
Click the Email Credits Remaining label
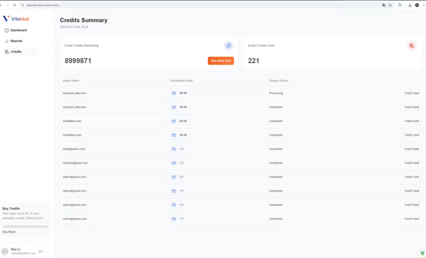pyautogui.click(x=81, y=46)
